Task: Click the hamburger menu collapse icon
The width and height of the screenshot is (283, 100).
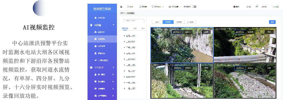Action: pyautogui.click(x=121, y=7)
